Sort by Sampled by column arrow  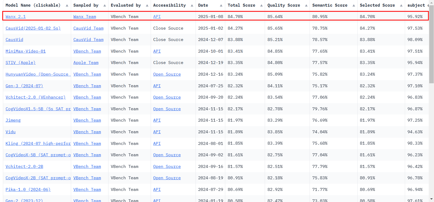tap(105, 6)
